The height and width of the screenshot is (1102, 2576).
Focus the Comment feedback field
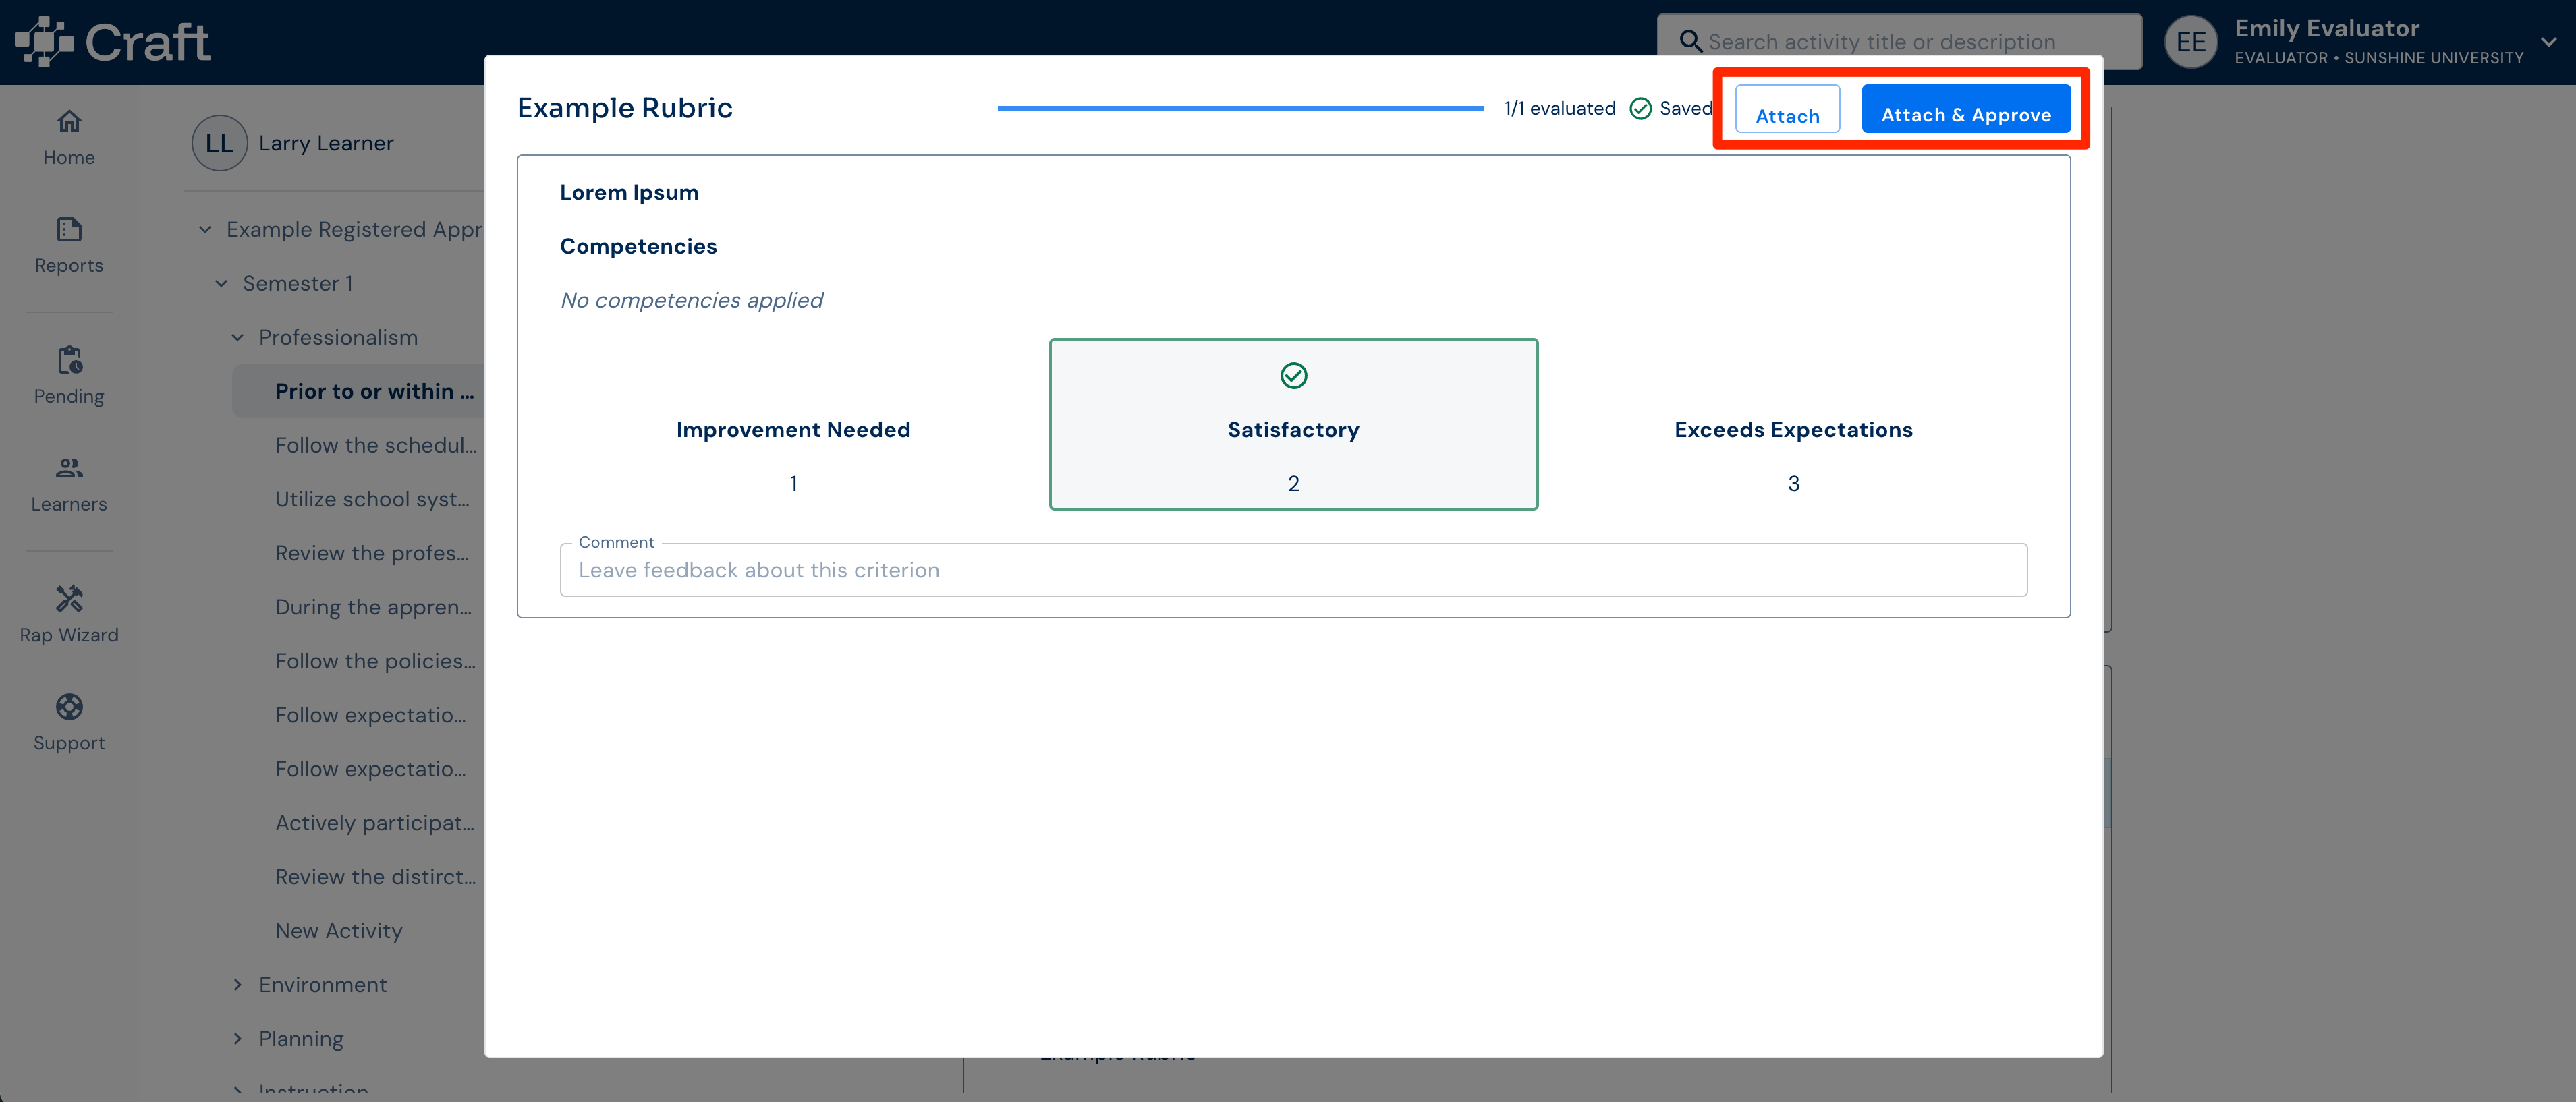pos(1293,570)
